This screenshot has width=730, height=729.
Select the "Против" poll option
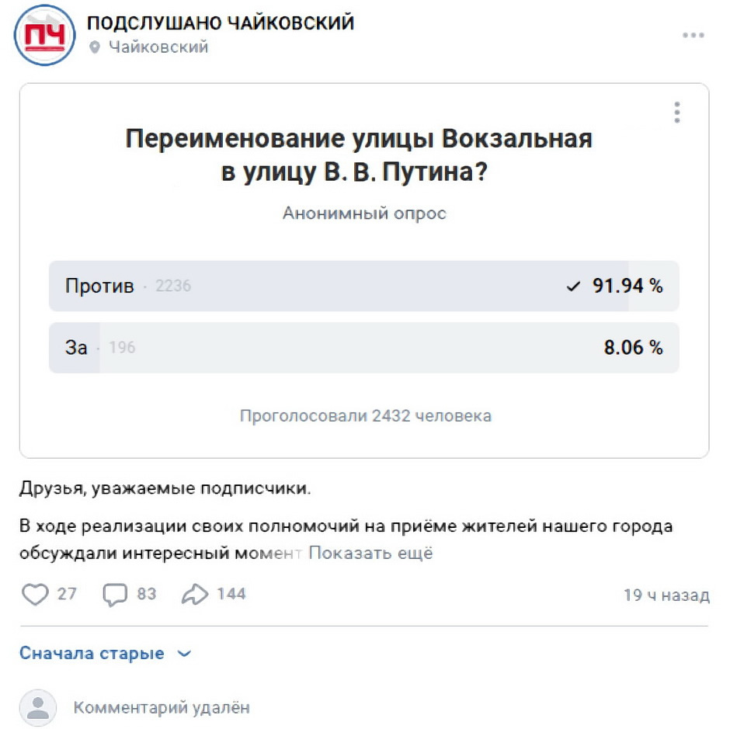click(x=363, y=286)
